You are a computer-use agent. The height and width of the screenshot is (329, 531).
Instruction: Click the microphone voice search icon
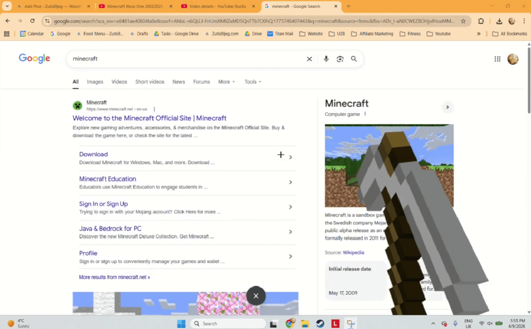(x=326, y=59)
